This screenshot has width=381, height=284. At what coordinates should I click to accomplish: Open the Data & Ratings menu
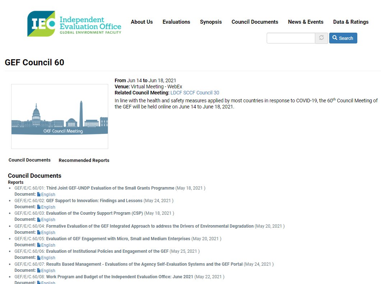(x=350, y=22)
